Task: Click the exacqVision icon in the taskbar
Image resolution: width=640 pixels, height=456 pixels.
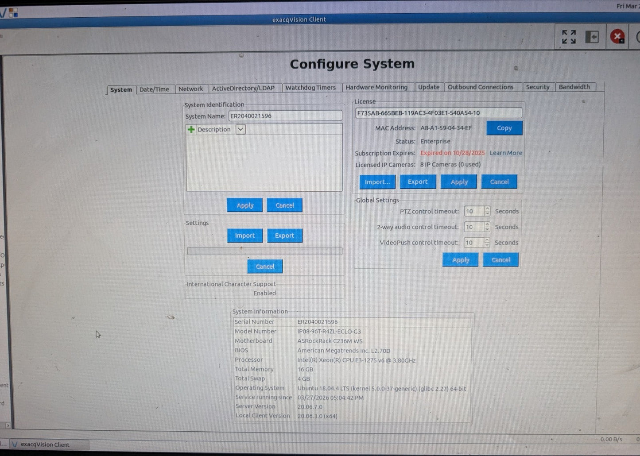Action: point(15,444)
